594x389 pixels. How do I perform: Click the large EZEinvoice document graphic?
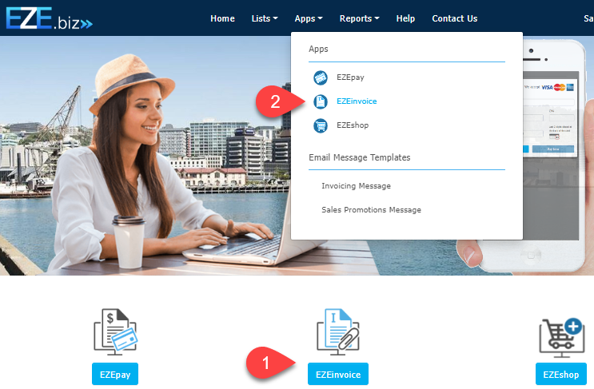click(x=337, y=331)
